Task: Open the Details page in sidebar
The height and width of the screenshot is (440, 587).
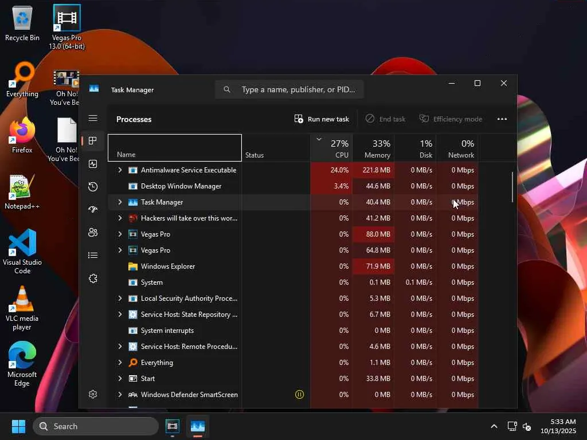Action: pyautogui.click(x=93, y=255)
